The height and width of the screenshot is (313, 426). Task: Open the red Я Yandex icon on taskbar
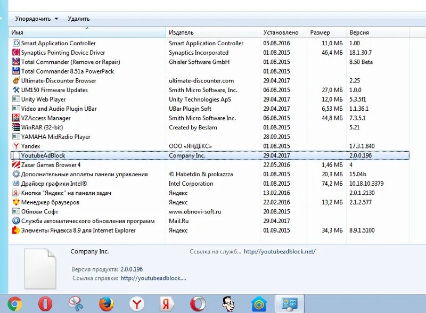[x=167, y=304]
